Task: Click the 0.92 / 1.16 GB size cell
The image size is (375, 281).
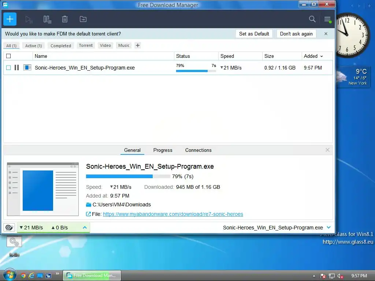Action: click(x=280, y=68)
